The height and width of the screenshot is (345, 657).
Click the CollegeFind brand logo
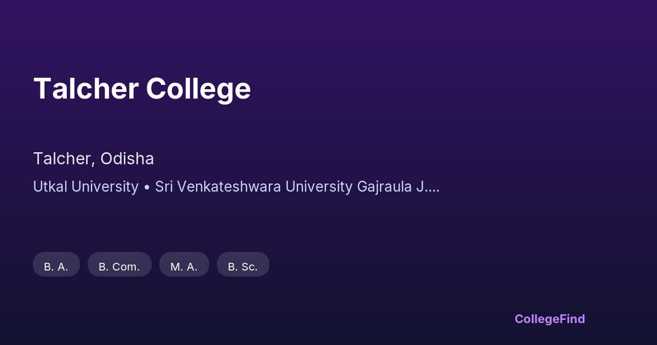[550, 319]
